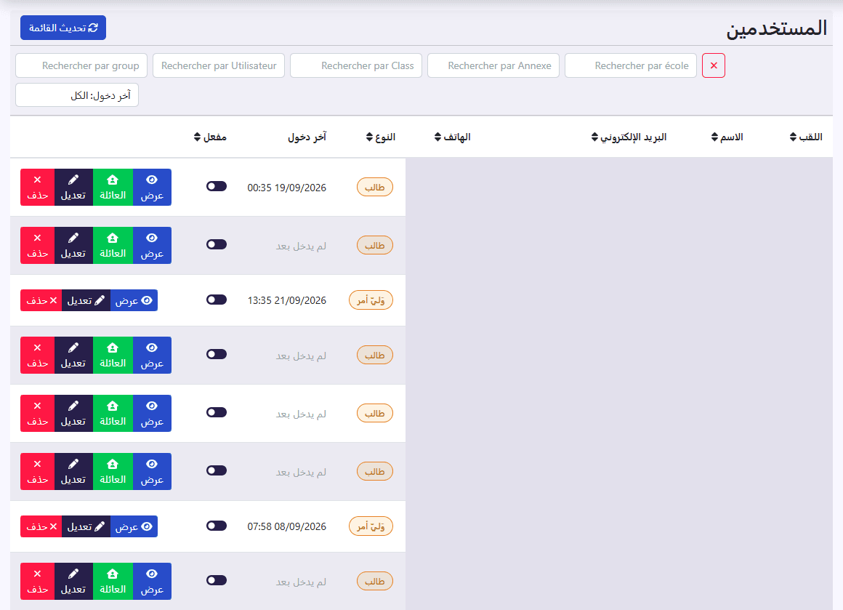Select the 00:35 19/09/2026 login date

click(286, 188)
